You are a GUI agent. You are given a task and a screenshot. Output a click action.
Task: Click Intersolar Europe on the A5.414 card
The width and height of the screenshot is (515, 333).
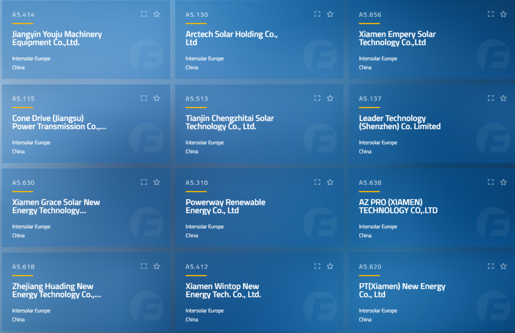point(31,59)
